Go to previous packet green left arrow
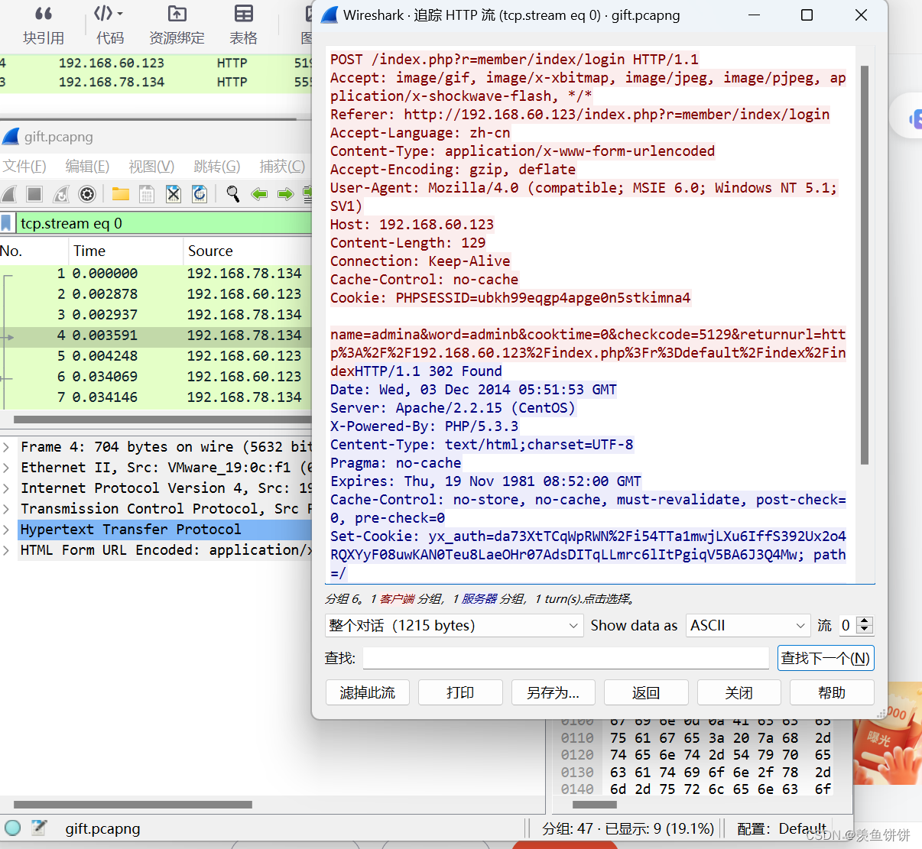Image resolution: width=922 pixels, height=849 pixels. point(259,194)
